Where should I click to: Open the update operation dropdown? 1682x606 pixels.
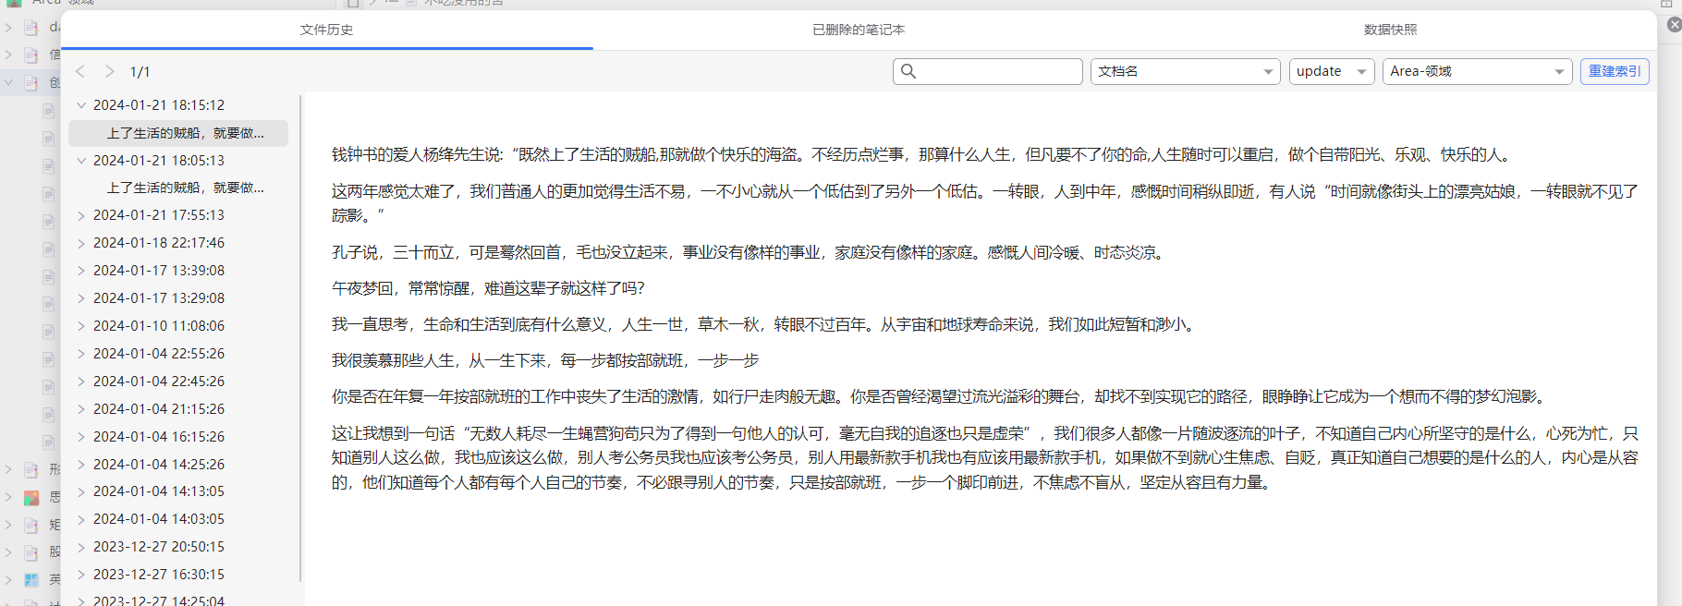(1332, 71)
